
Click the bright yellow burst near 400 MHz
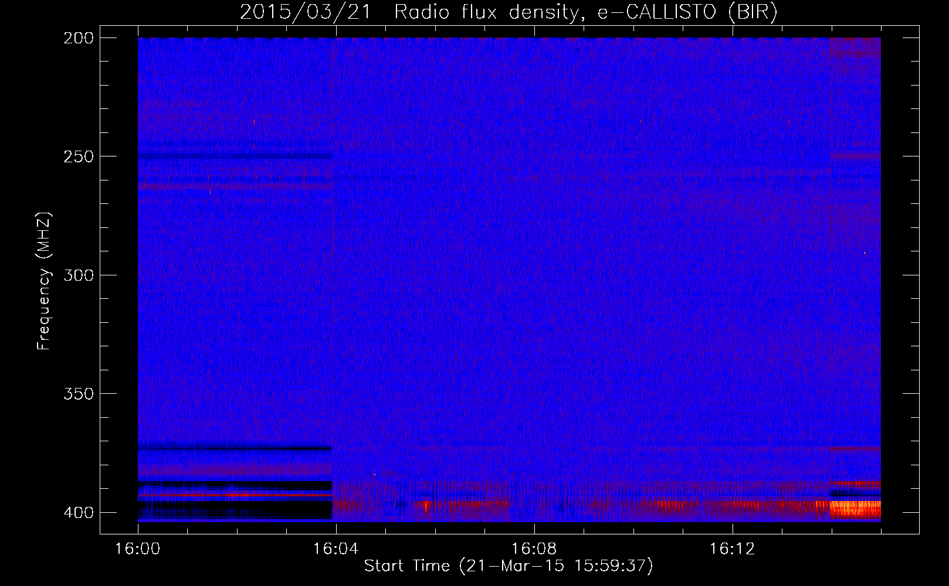point(856,508)
